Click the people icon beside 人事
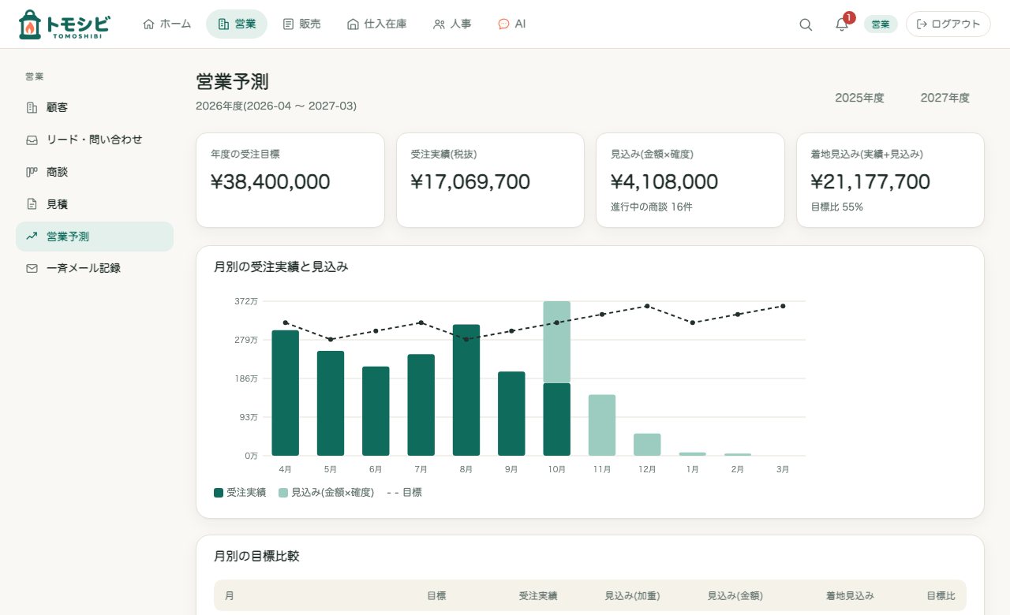 pyautogui.click(x=439, y=24)
